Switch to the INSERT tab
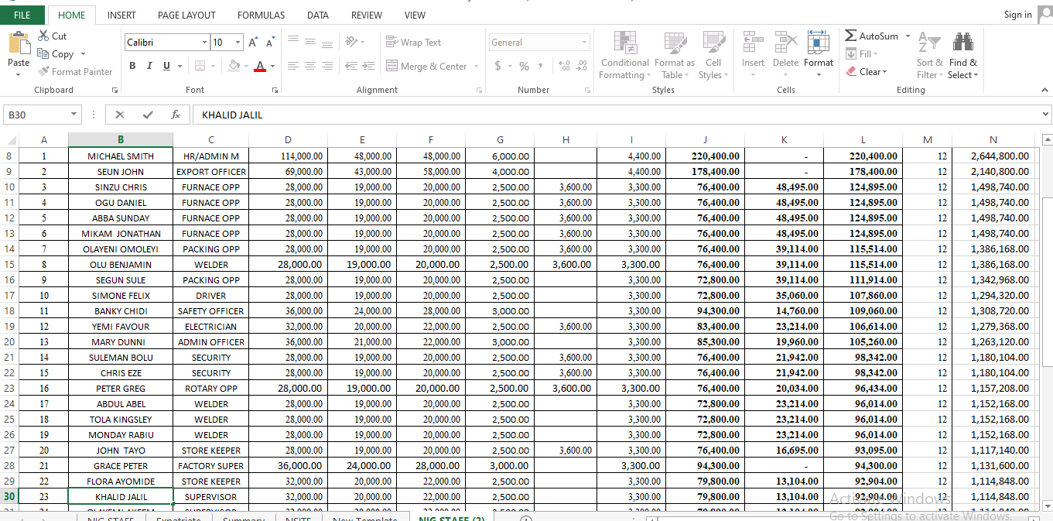 click(121, 15)
